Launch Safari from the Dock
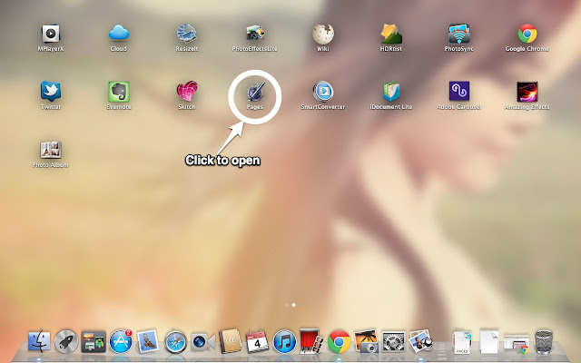The height and width of the screenshot is (363, 581). (x=175, y=342)
